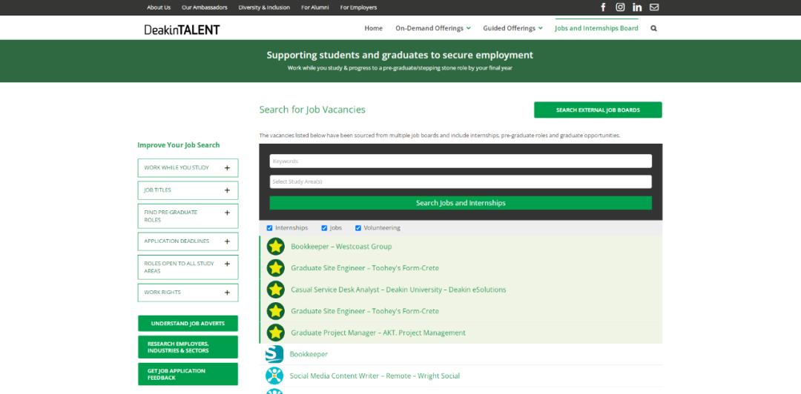Open the Instagram icon in top bar

tap(620, 7)
